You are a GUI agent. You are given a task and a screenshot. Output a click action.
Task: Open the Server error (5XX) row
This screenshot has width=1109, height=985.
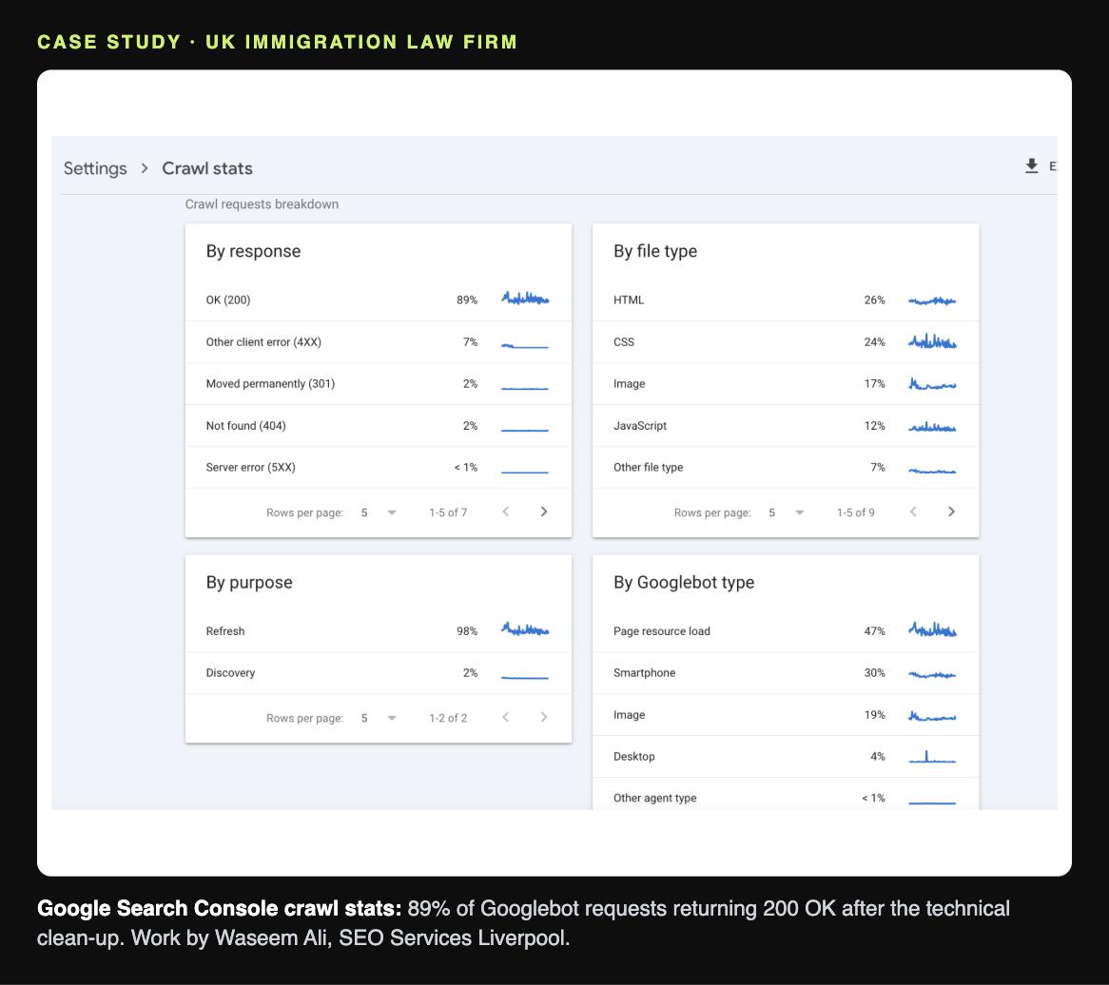[x=379, y=468]
